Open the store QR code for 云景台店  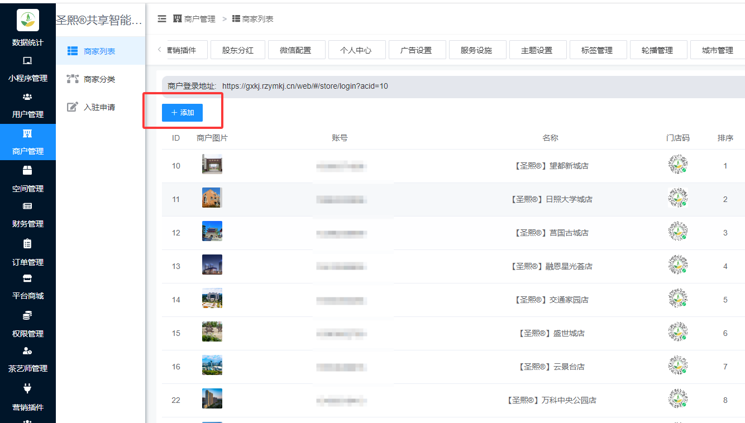678,365
